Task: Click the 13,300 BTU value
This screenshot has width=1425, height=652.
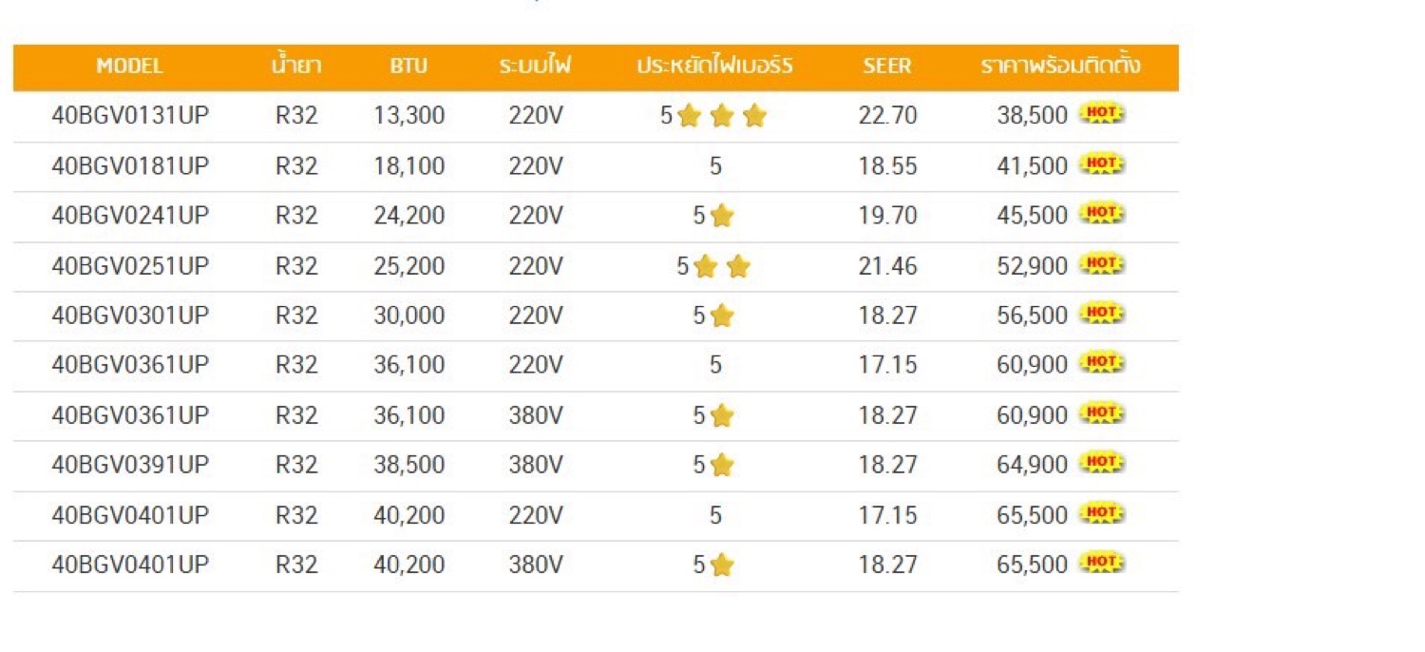Action: coord(409,116)
